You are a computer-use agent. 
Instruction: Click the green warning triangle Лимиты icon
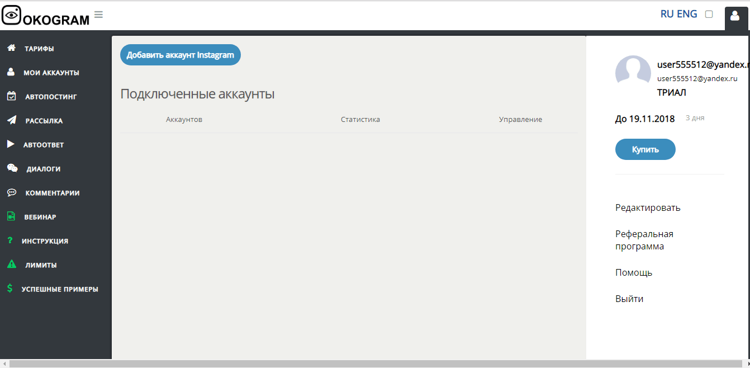[x=11, y=265]
